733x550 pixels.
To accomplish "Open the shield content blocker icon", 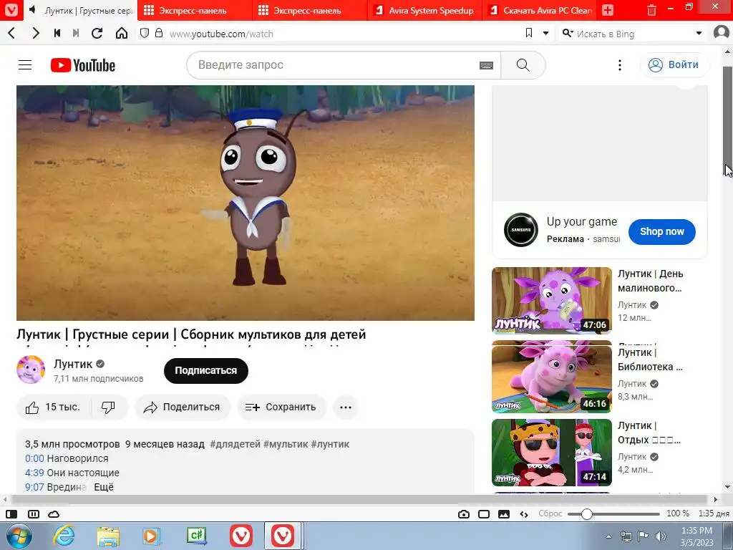I will pos(145,33).
